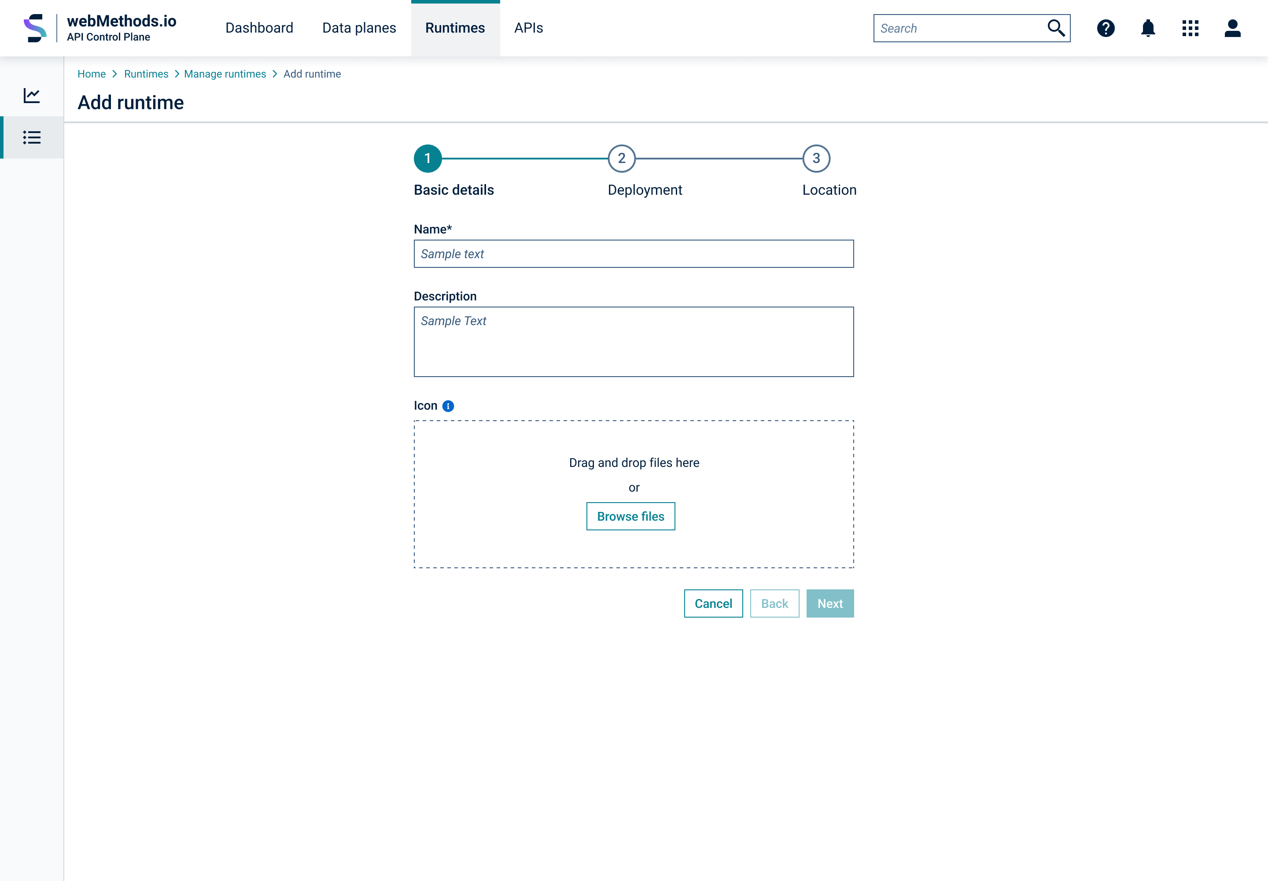Viewport: 1268px width, 881px height.
Task: Focus the Name input field
Action: pyautogui.click(x=634, y=254)
